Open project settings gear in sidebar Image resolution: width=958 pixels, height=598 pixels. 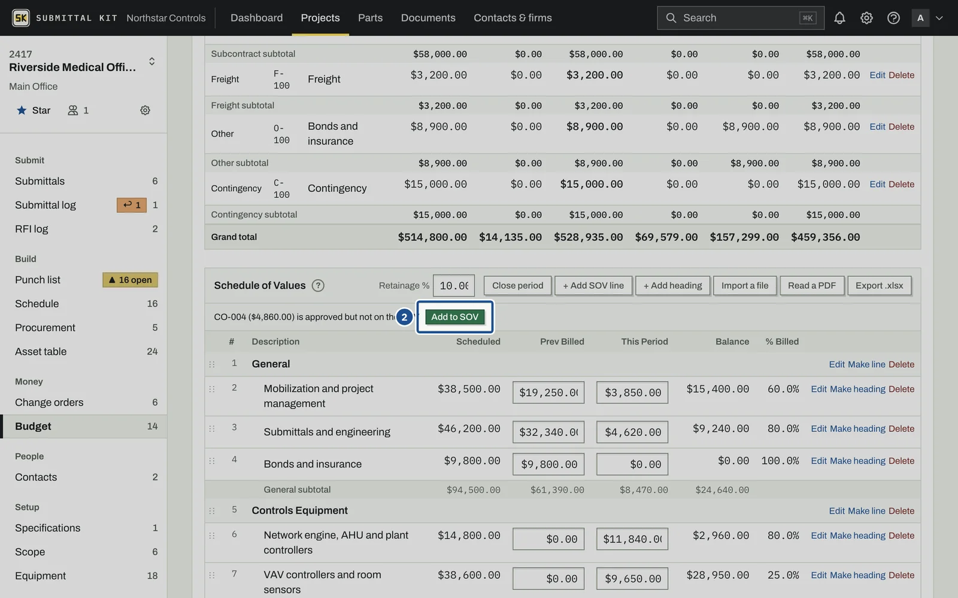145,110
